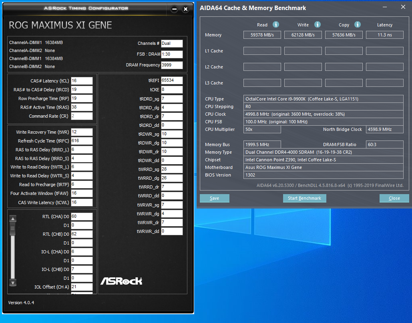
Task: Click the Channels # field showing Dual
Action: (x=172, y=43)
